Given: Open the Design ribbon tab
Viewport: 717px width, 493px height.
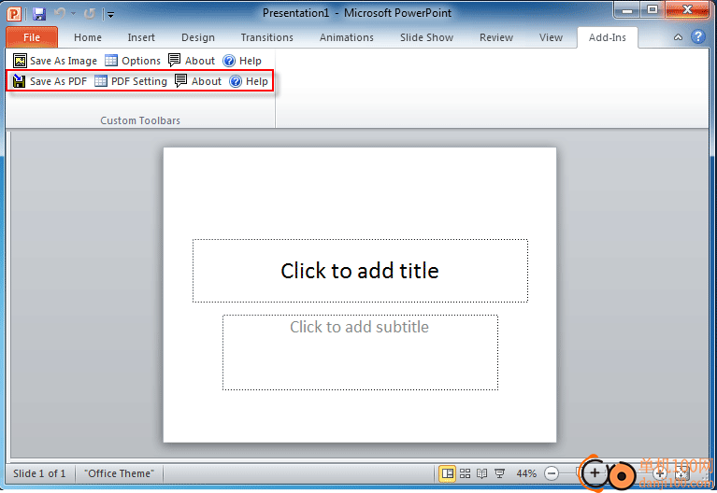Looking at the screenshot, I should [198, 37].
